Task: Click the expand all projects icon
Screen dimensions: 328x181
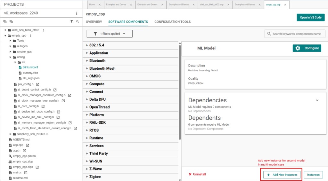Action: coord(11,21)
